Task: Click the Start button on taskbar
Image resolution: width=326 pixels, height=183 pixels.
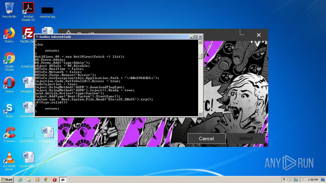Action: 7,179
